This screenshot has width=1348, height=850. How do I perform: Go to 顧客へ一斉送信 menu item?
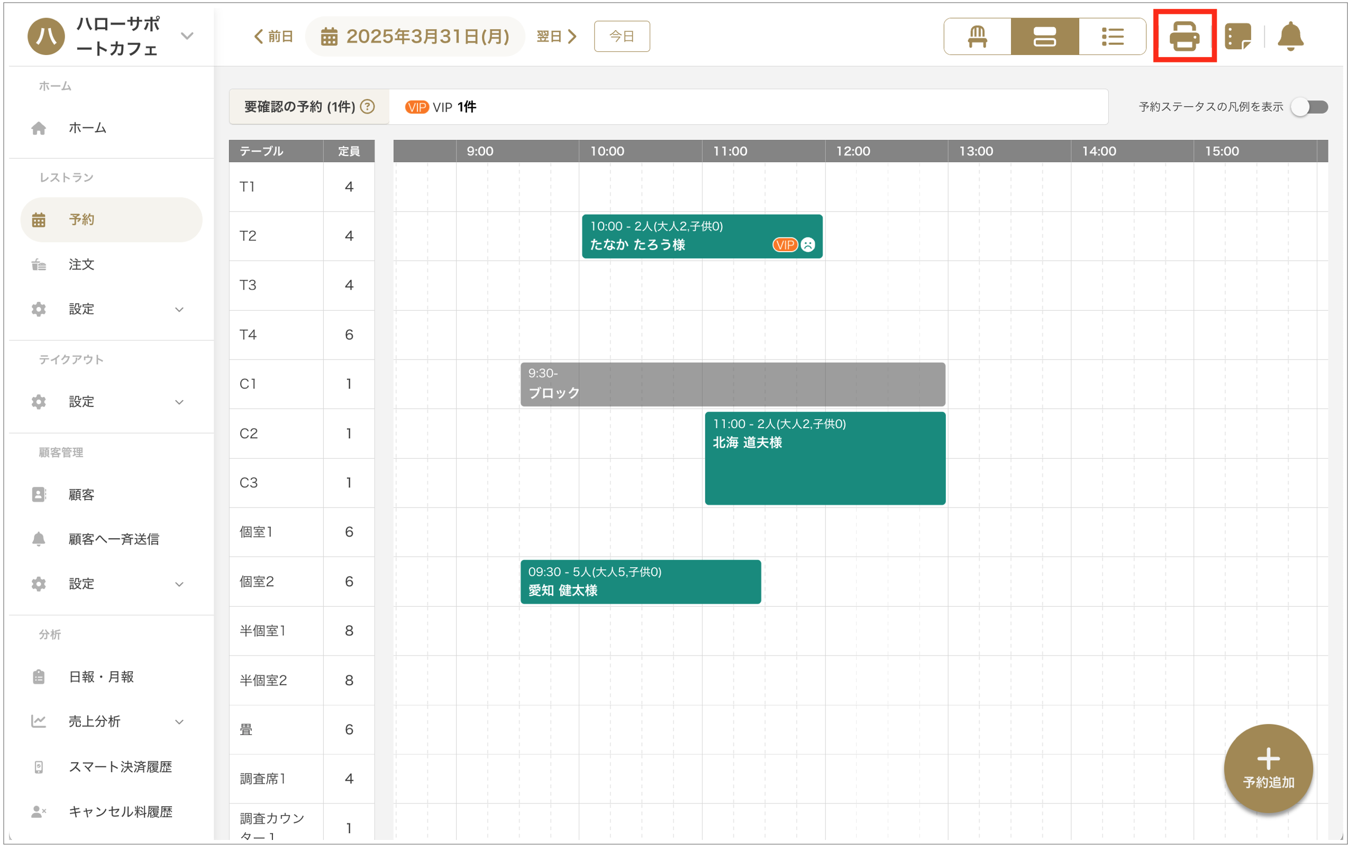pos(114,539)
